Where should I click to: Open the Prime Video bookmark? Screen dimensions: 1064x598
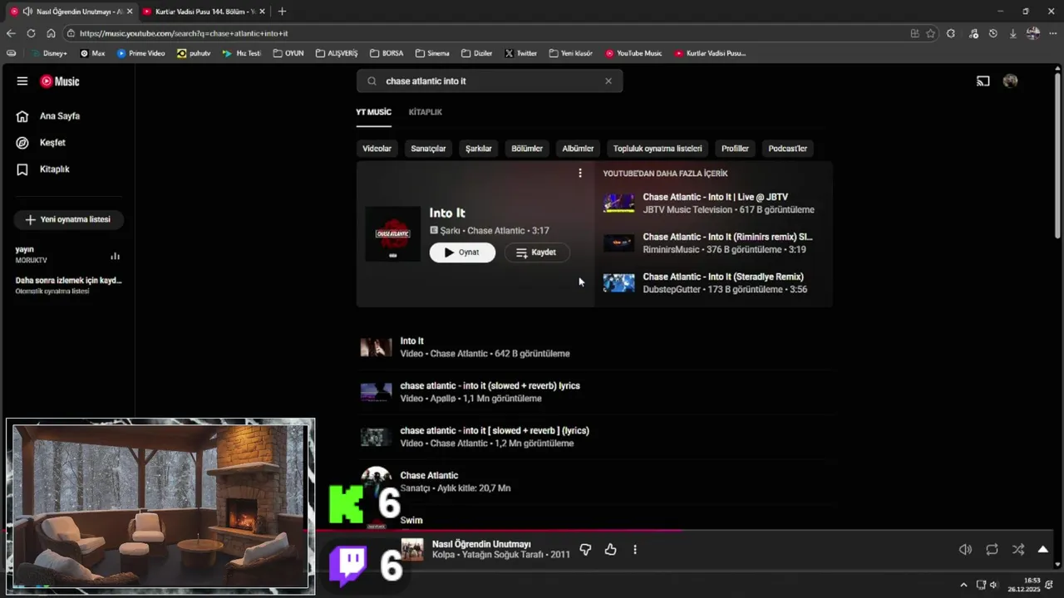pos(140,53)
